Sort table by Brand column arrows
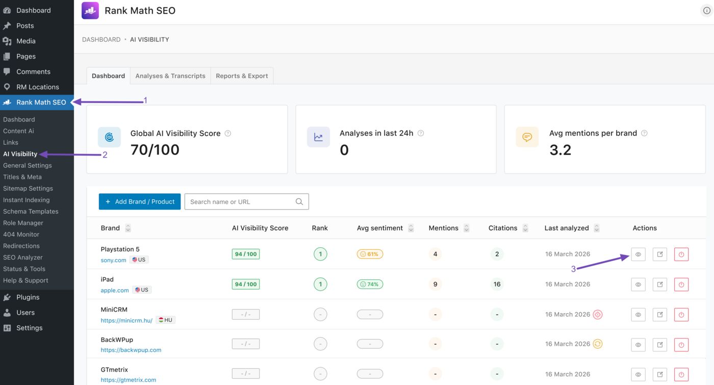 coord(128,228)
